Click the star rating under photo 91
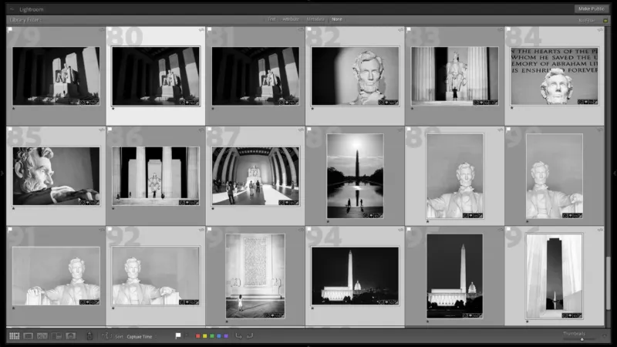Viewport: 617px width, 347px height. pyautogui.click(x=14, y=308)
